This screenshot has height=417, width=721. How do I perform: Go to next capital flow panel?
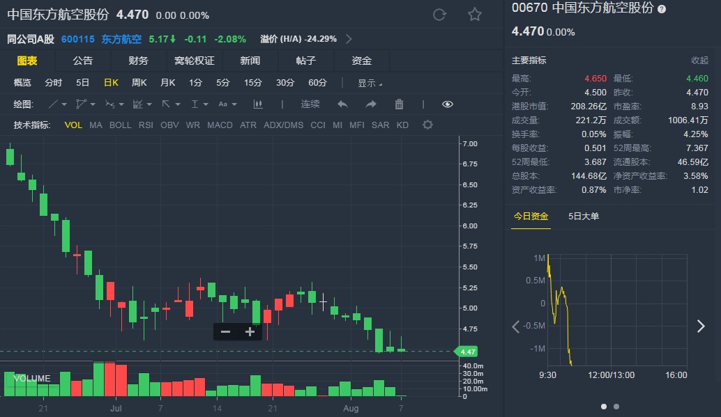click(x=701, y=326)
